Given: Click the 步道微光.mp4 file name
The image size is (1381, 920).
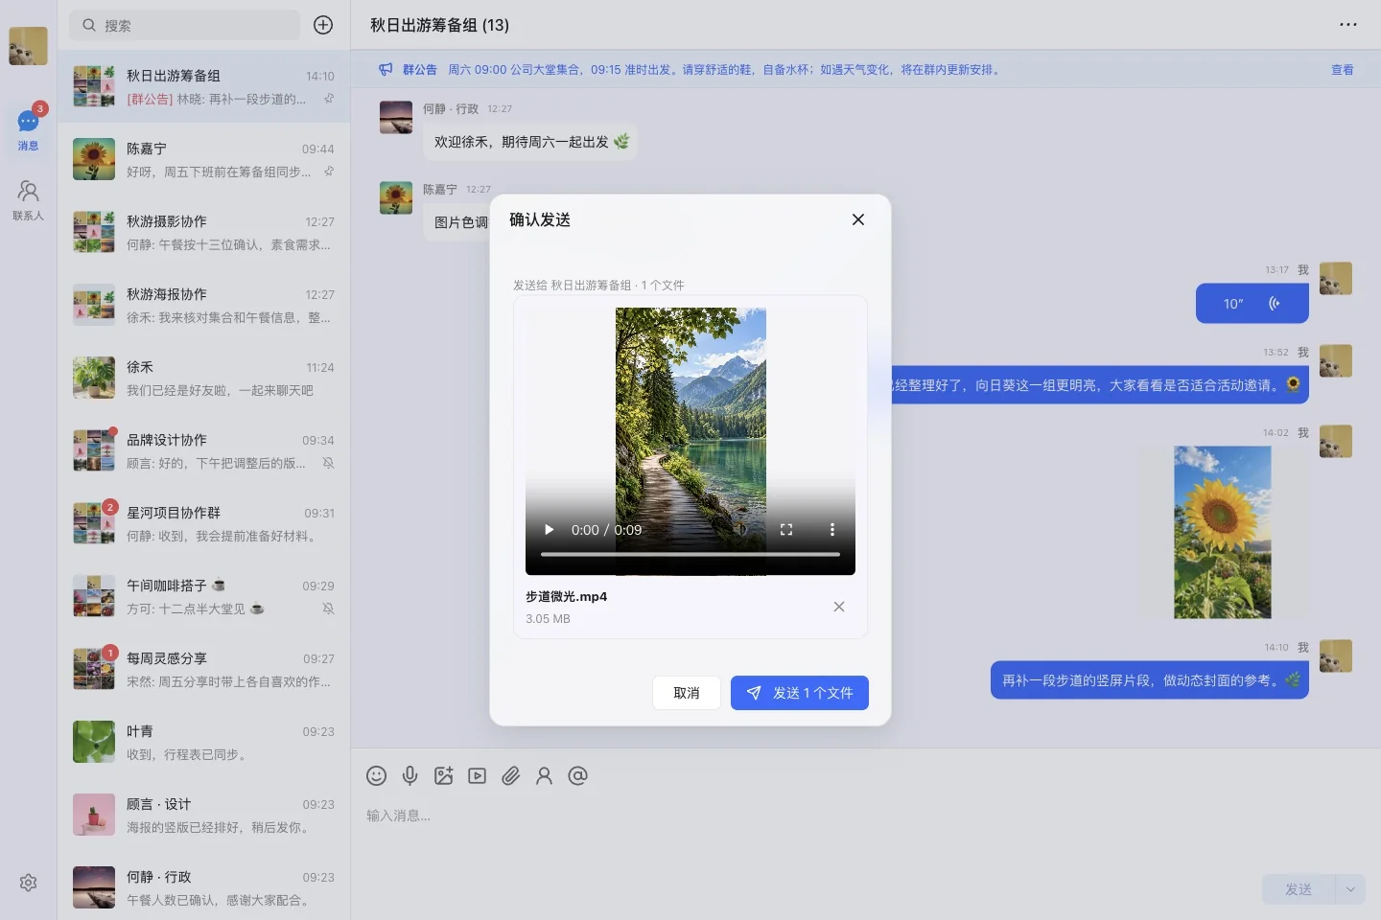Looking at the screenshot, I should pos(566,596).
